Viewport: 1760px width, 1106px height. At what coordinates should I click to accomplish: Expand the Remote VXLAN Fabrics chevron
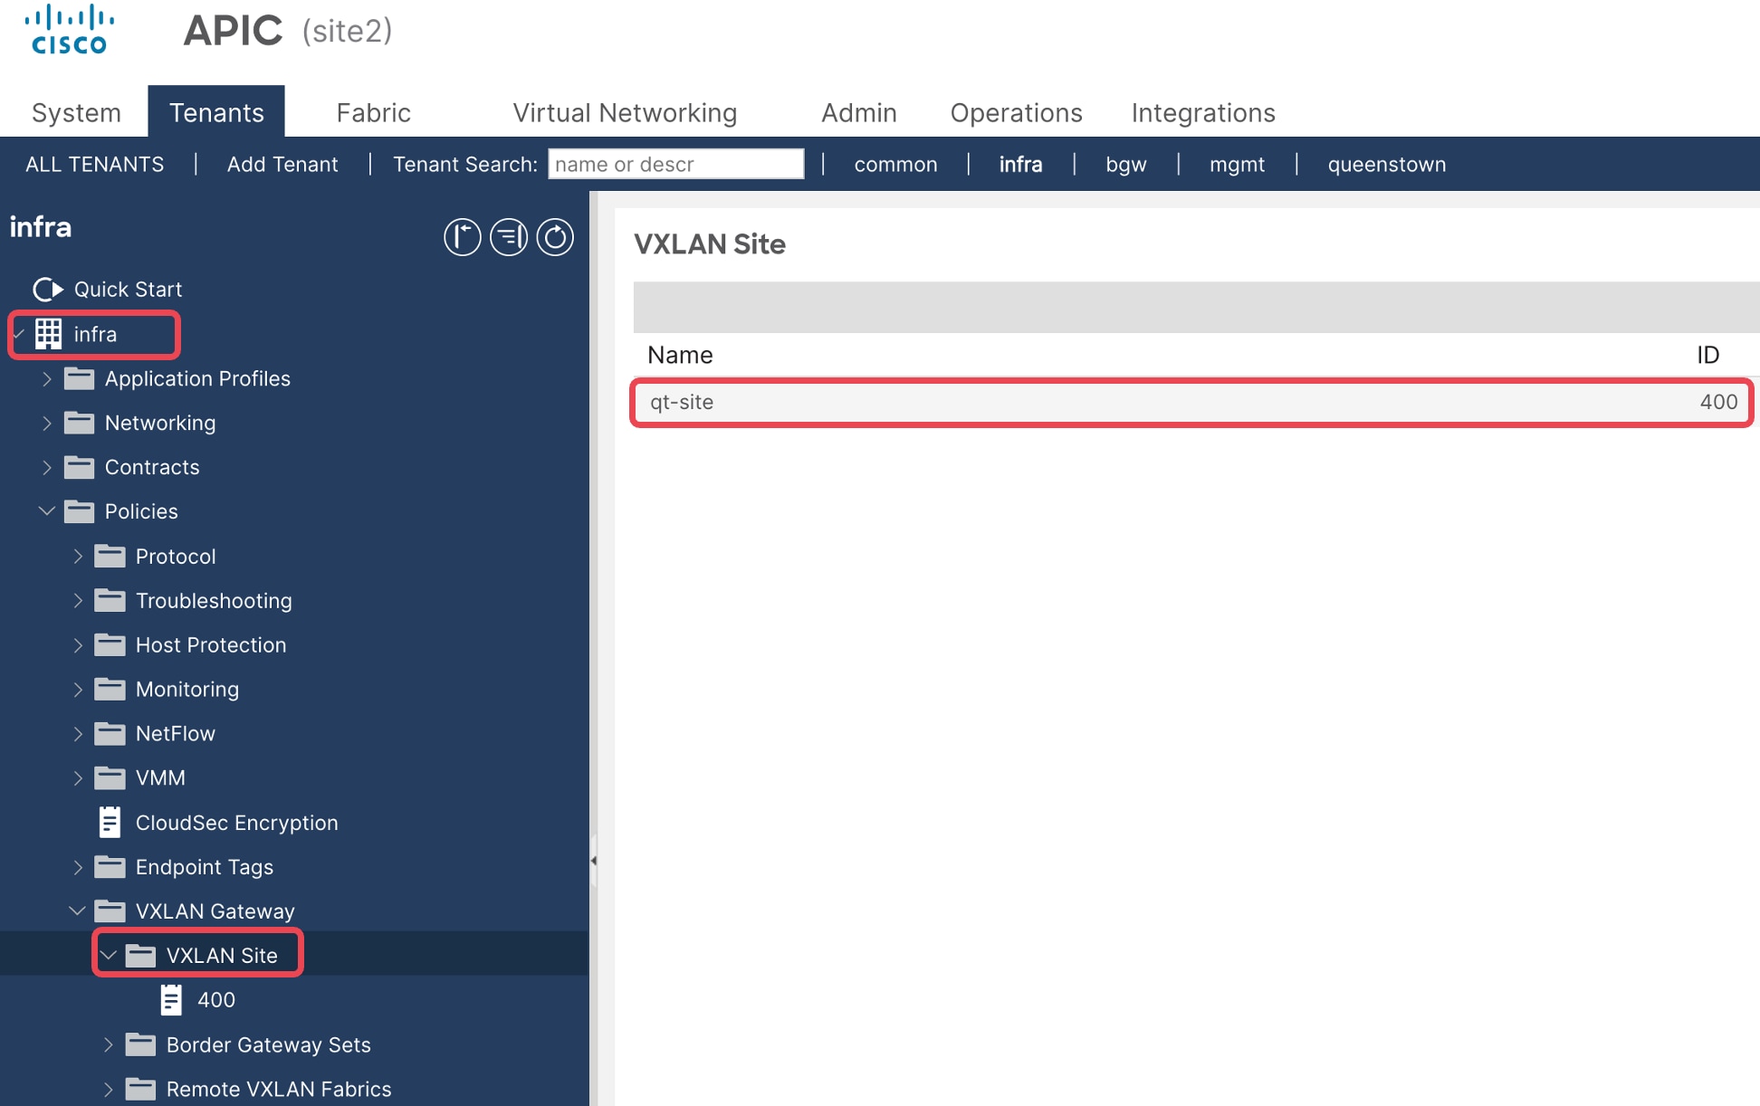click(x=109, y=1088)
